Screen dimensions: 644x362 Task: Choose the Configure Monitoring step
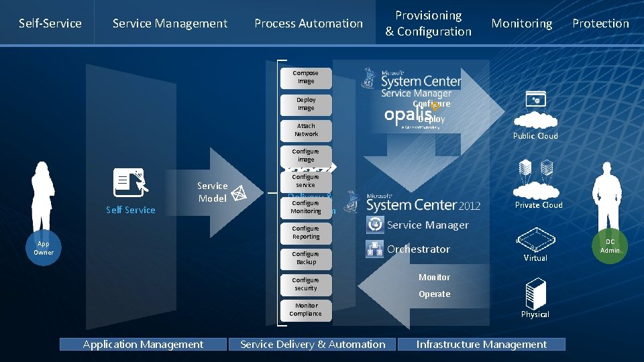pos(306,208)
